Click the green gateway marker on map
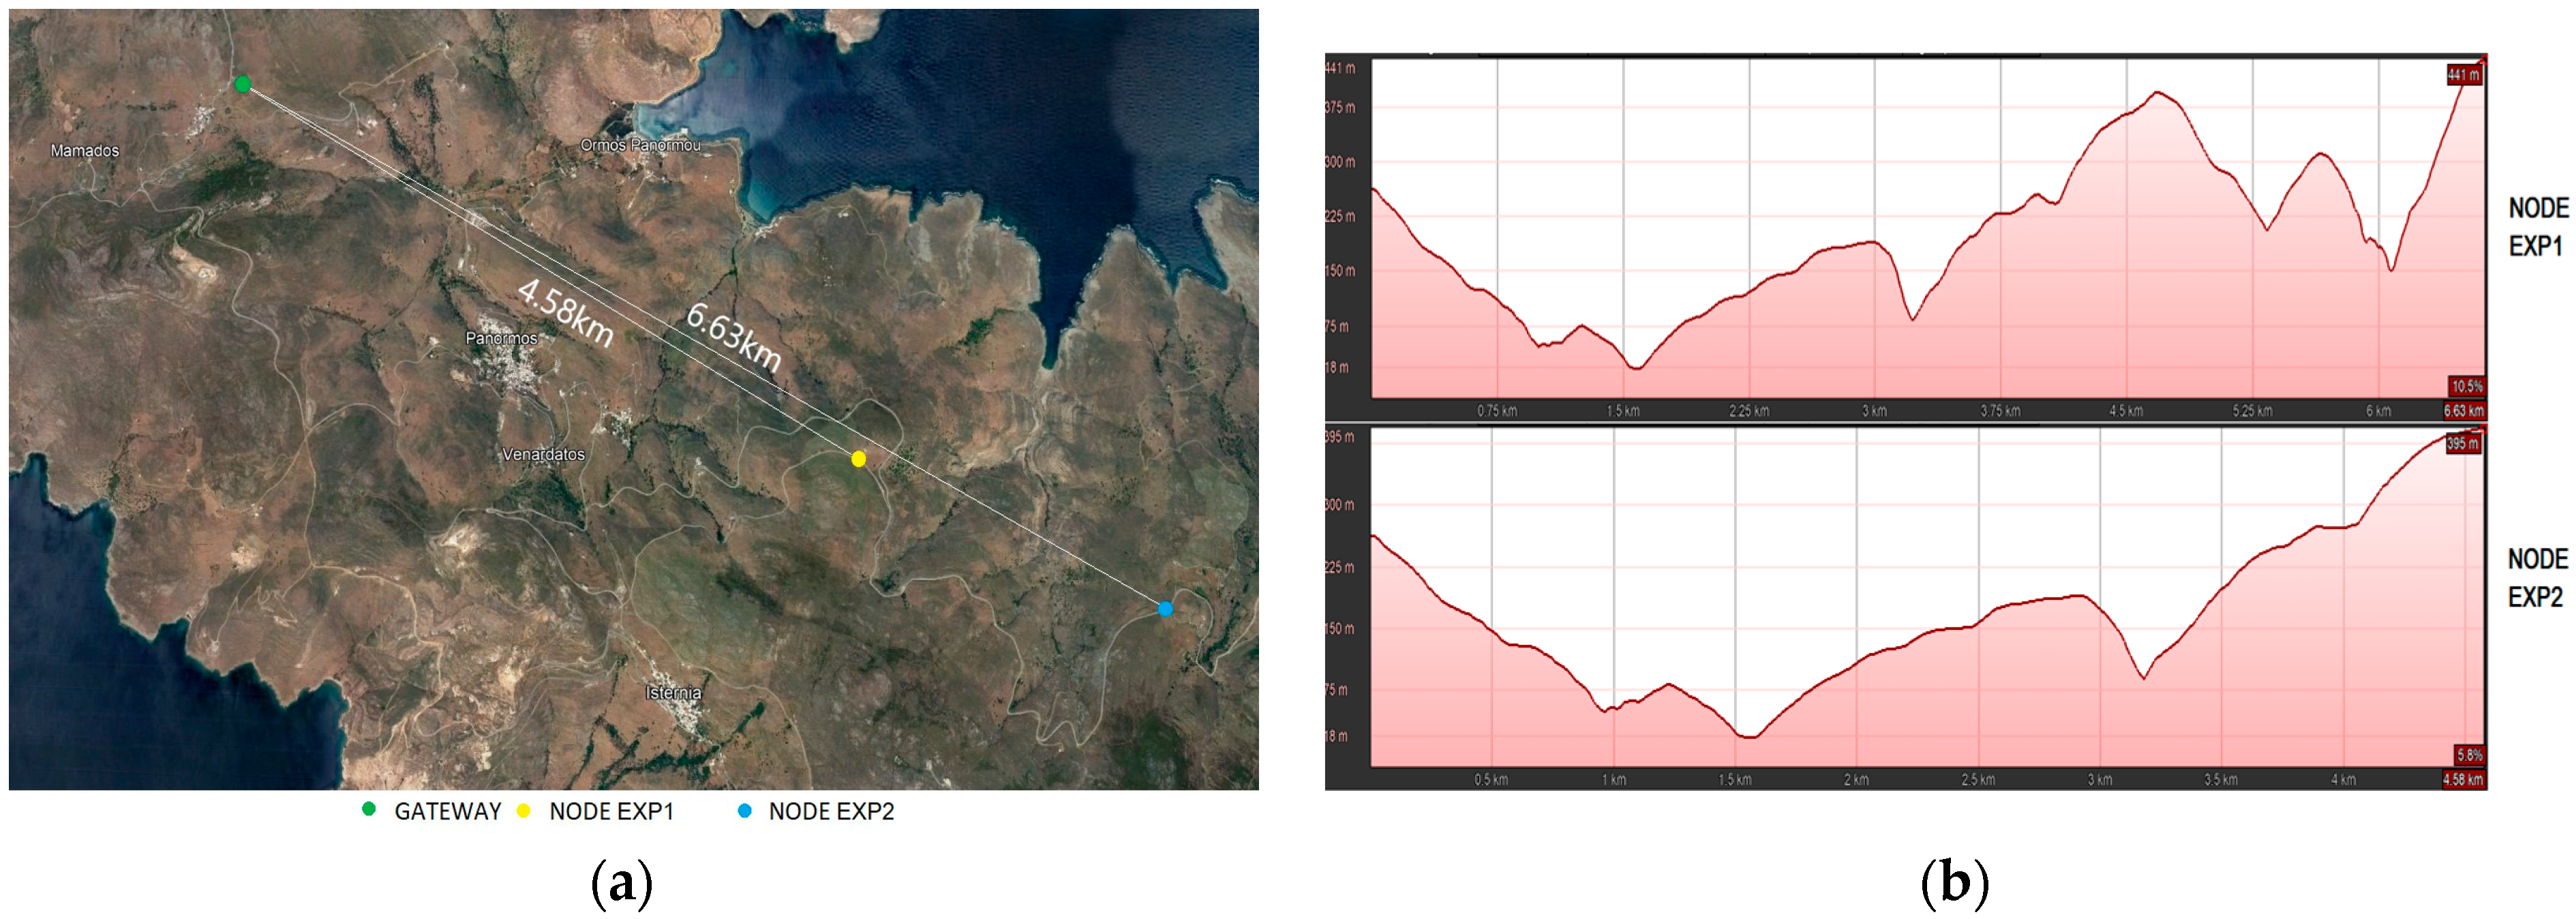The height and width of the screenshot is (919, 2576). point(242,84)
